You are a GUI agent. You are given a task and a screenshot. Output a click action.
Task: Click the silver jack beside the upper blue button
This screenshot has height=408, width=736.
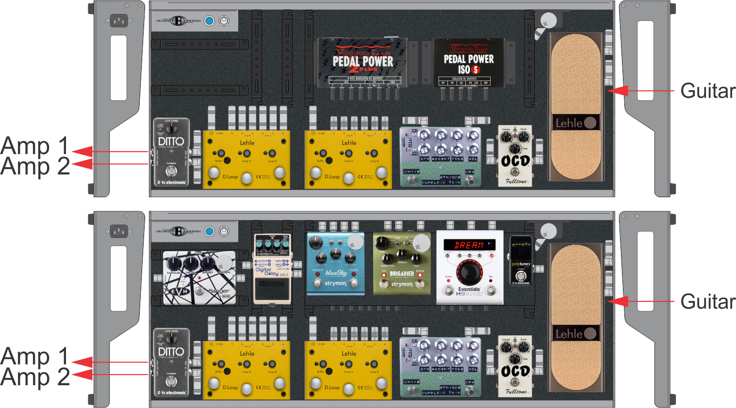pos(224,21)
